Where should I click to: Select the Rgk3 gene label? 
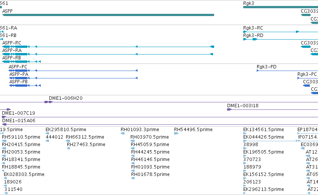coord(248,3)
